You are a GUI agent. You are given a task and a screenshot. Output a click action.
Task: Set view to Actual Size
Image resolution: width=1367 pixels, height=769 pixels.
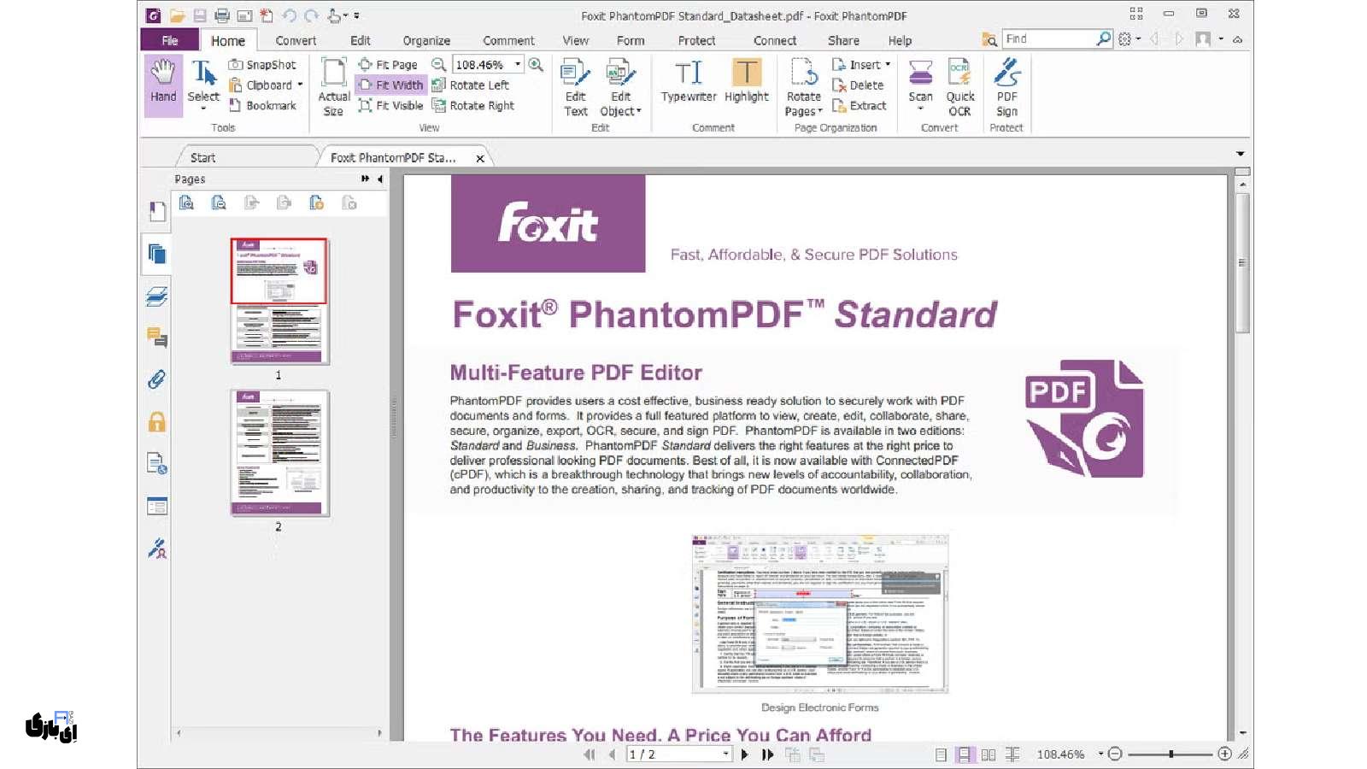click(x=333, y=87)
